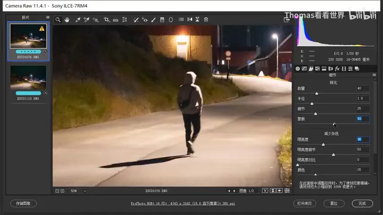Click the trash icon to mark for deletion
Image resolution: width=383 pixels, height=215 pixels.
click(206, 19)
